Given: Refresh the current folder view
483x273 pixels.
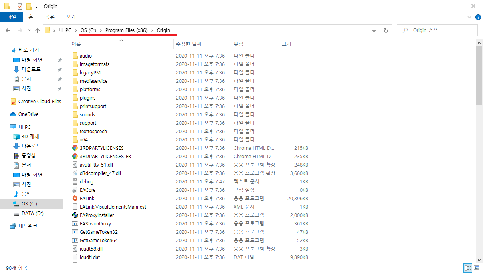Looking at the screenshot, I should click(386, 30).
